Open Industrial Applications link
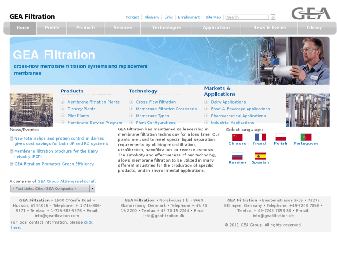The width and height of the screenshot is (337, 253). 232,123
